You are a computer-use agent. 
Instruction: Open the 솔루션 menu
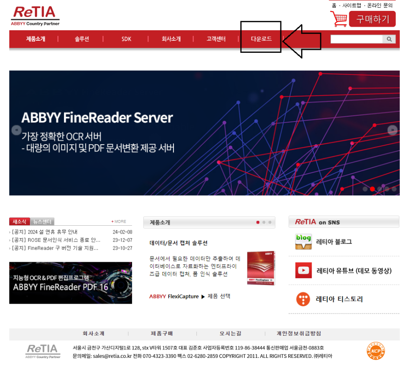click(x=82, y=39)
